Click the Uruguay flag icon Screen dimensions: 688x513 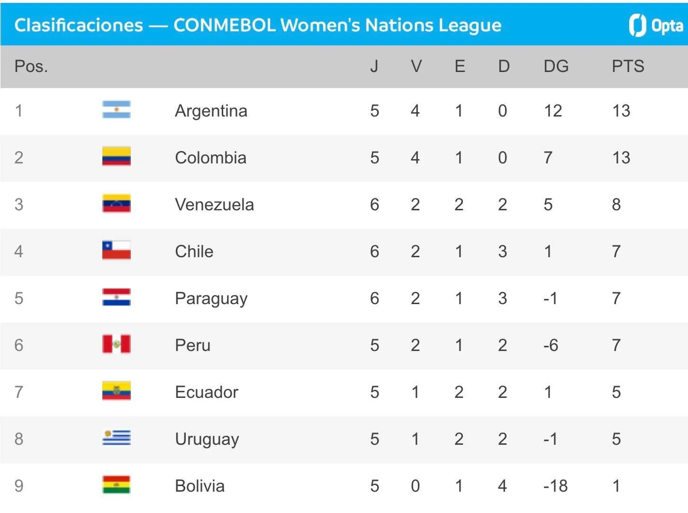point(116,438)
